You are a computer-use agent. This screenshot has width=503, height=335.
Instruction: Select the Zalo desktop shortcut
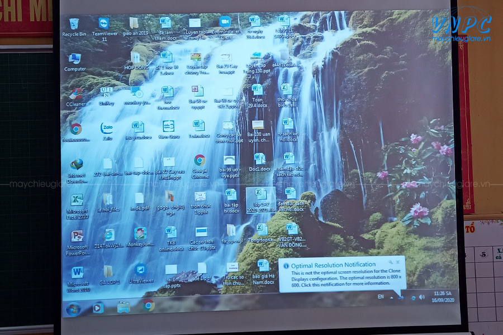click(107, 131)
